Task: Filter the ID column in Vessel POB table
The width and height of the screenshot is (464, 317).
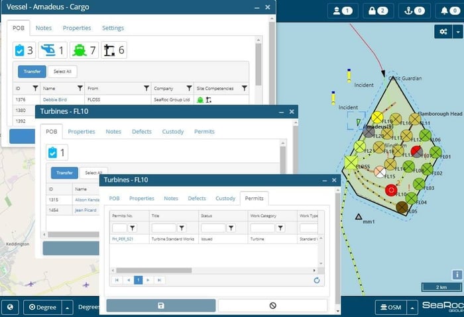Action: pyautogui.click(x=35, y=88)
